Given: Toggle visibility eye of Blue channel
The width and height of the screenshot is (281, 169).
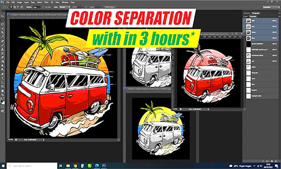Looking at the screenshot, I should (x=244, y=38).
